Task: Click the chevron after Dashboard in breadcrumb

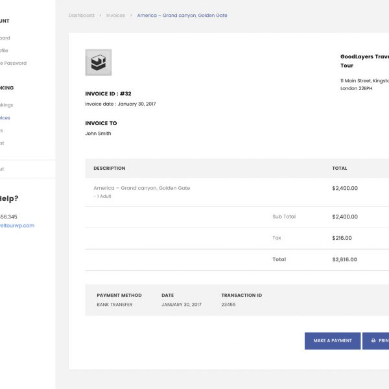Action: click(100, 16)
